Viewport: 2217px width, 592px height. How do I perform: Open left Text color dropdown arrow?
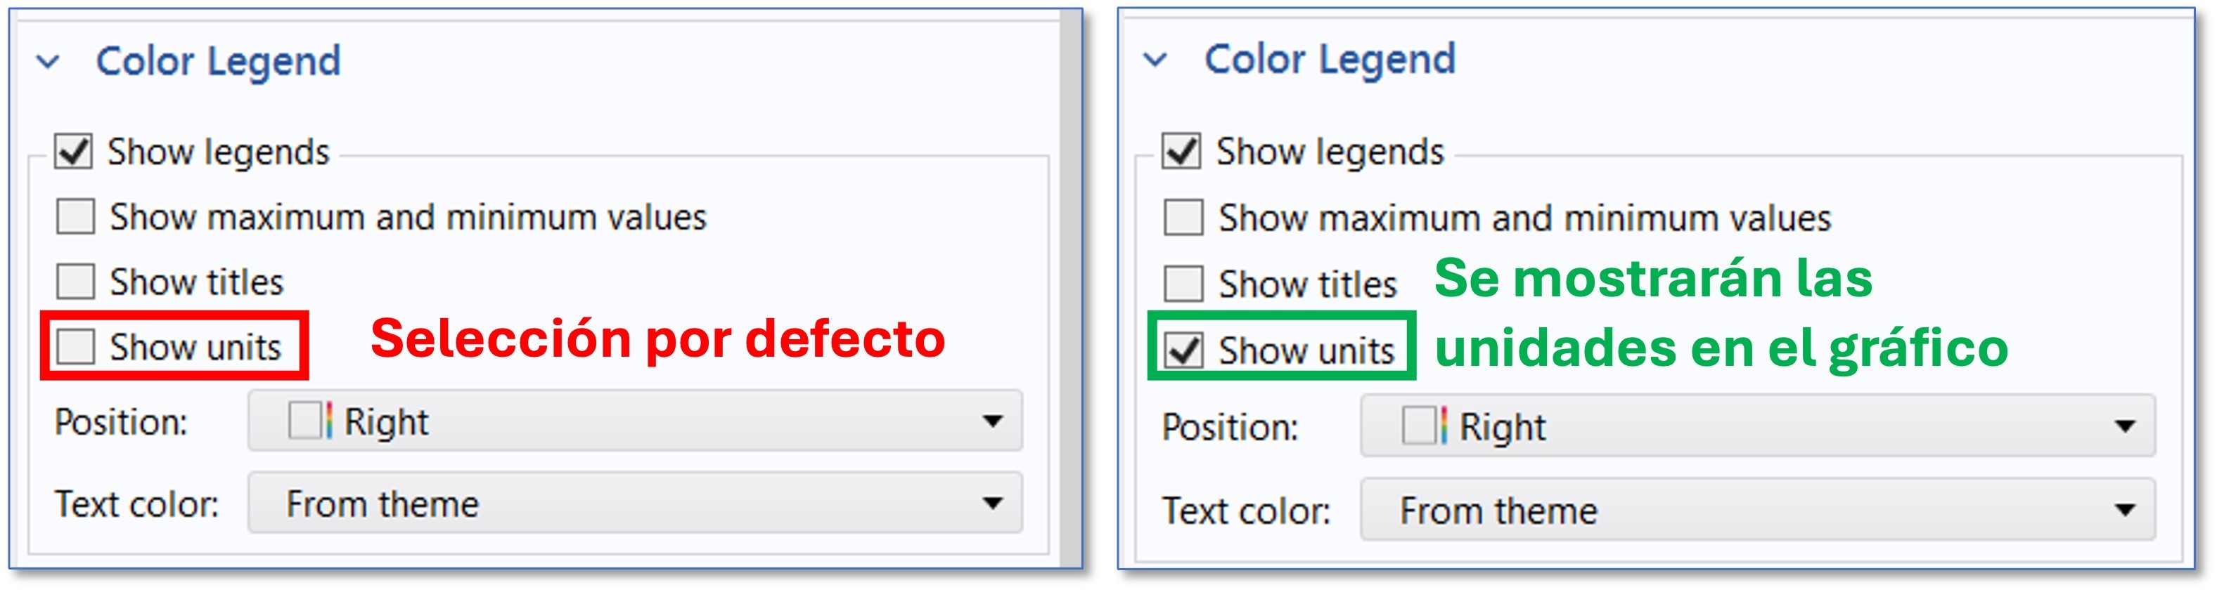[x=992, y=504]
